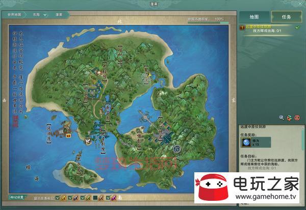Click the green quest marker icon
The width and height of the screenshot is (306, 210).
click(88, 198)
